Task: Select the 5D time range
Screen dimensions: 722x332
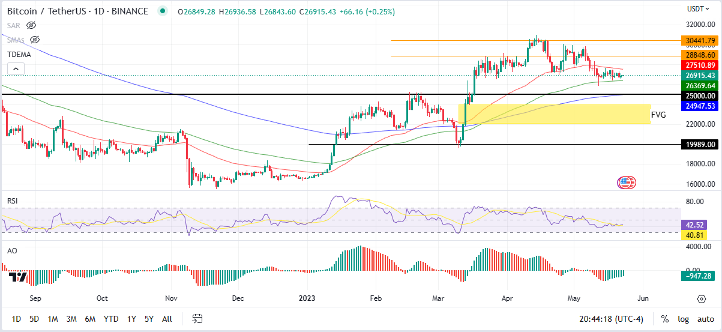Action: coord(34,319)
